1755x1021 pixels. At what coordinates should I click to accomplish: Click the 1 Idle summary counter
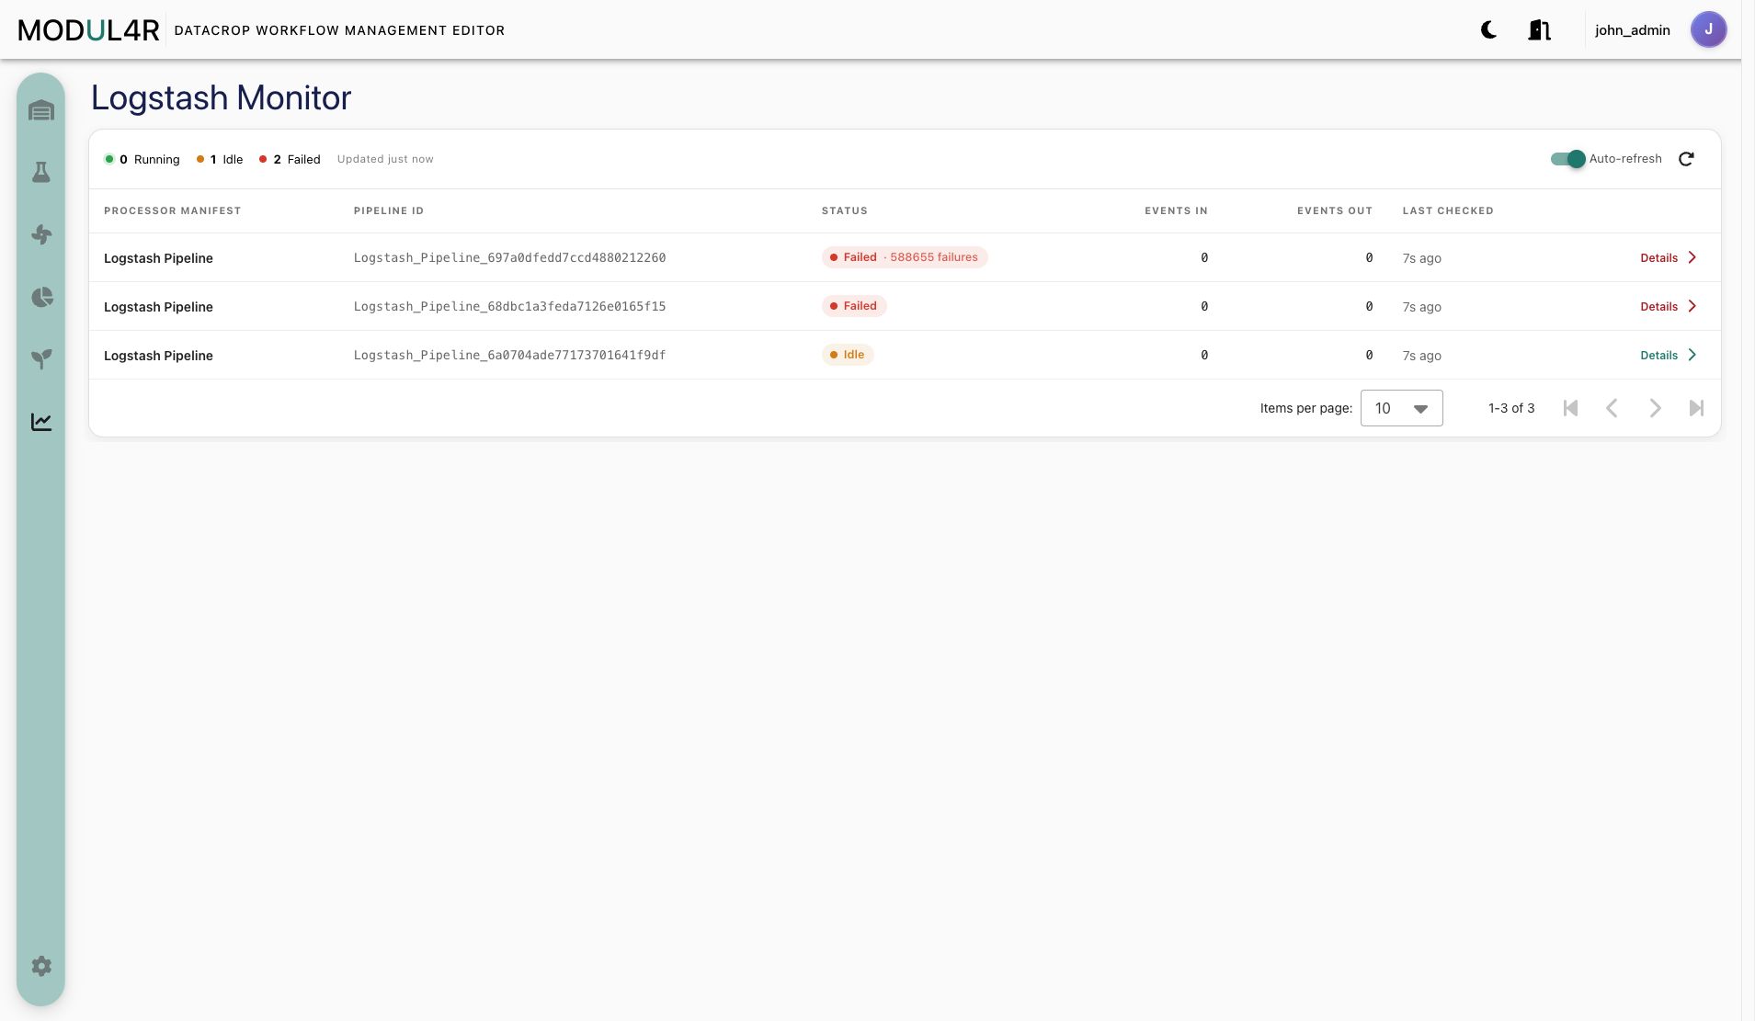(x=220, y=159)
